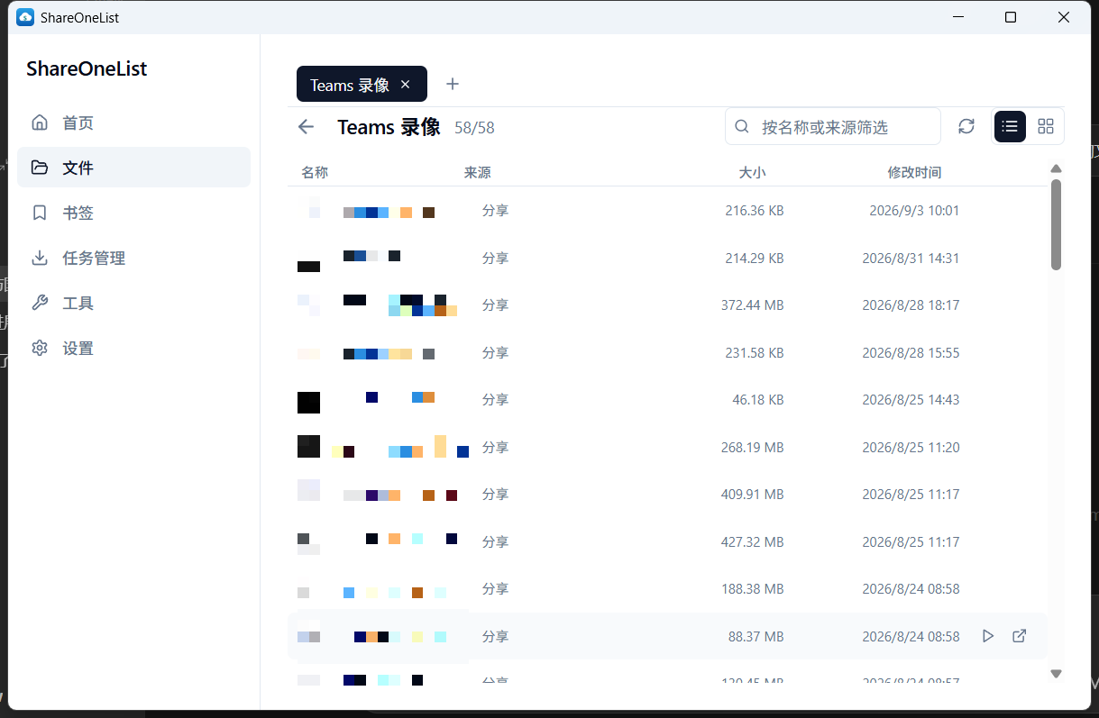Open 书签 bookmarks section

133,213
